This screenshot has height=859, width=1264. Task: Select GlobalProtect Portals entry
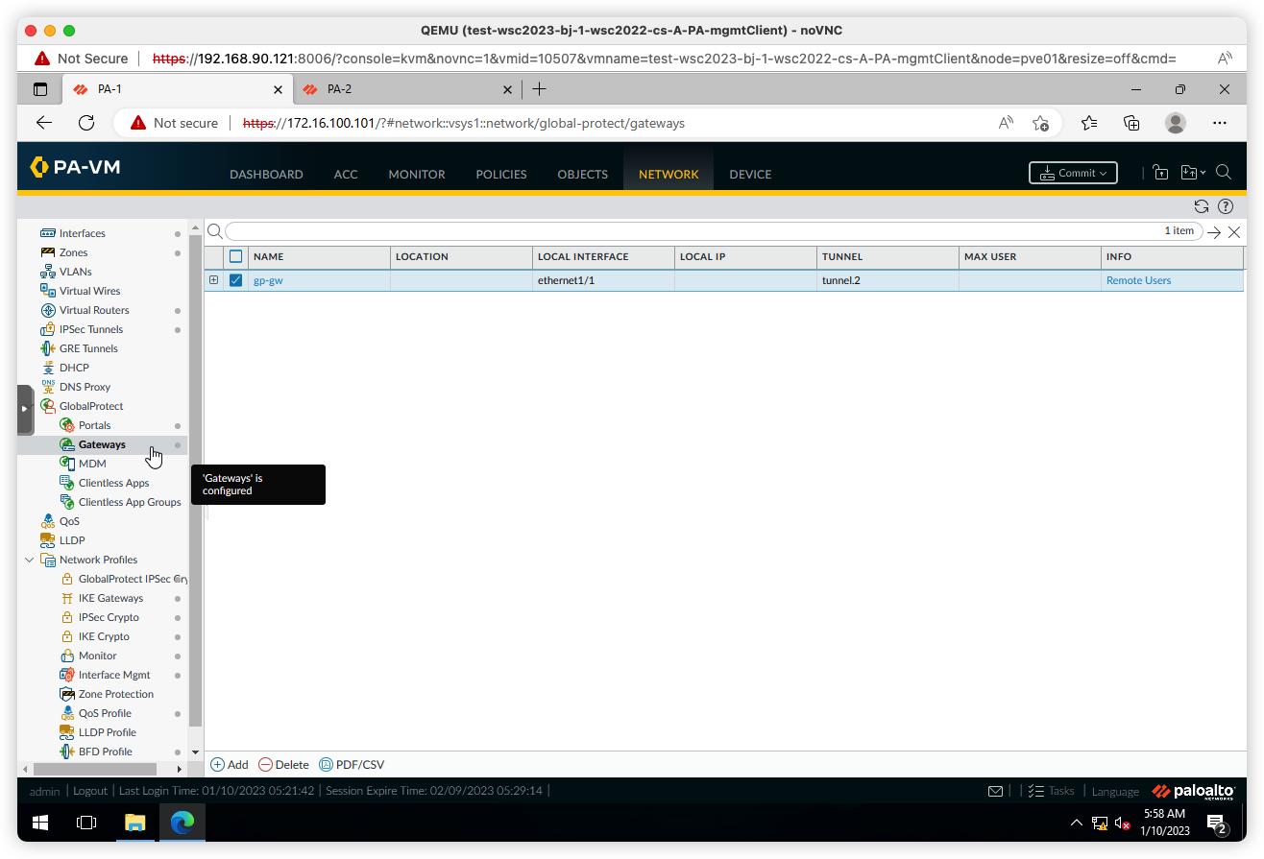[94, 425]
